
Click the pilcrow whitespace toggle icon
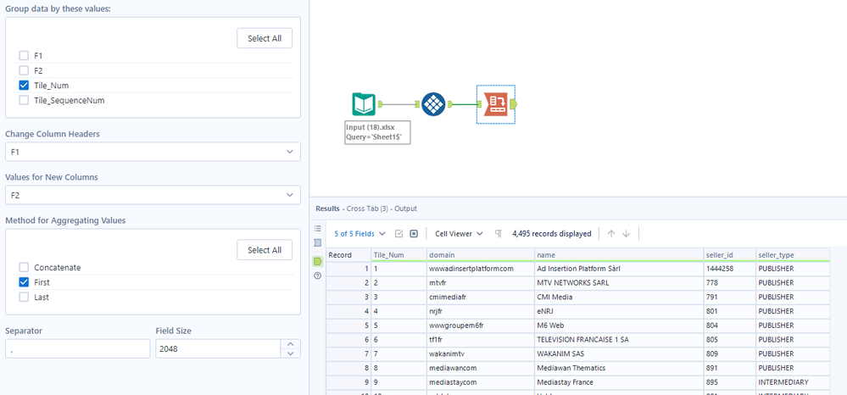click(499, 234)
